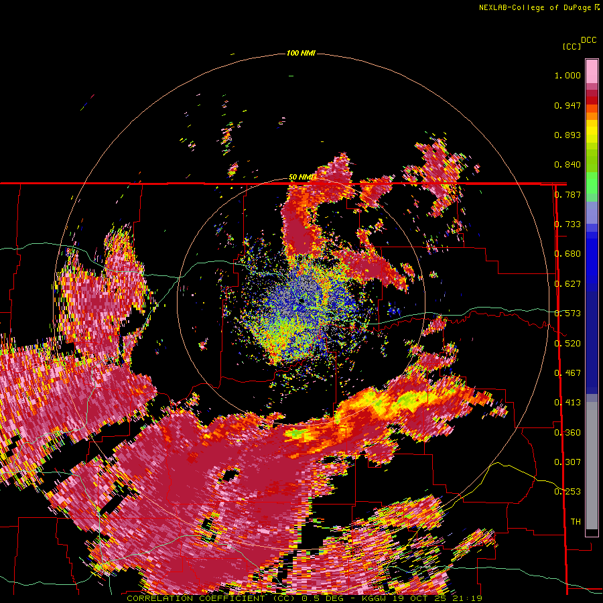
Task: Click the 0.787 legend value
Action: 567,194
